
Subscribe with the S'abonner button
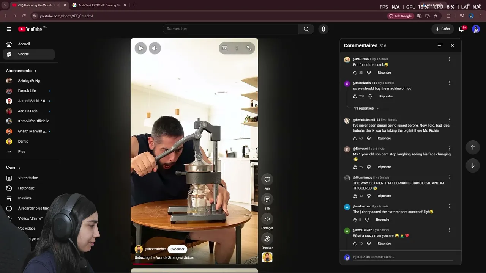tap(177, 249)
